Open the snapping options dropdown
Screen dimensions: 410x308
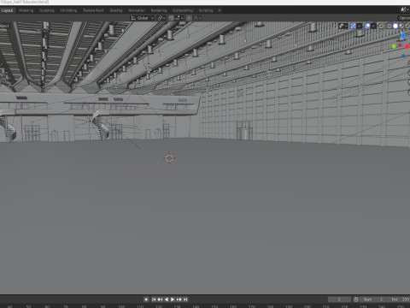[179, 18]
